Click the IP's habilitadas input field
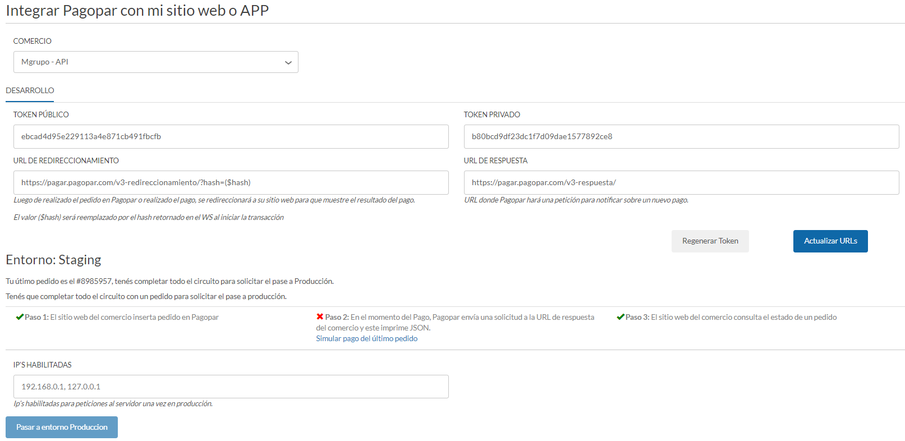This screenshot has width=905, height=441. point(231,387)
